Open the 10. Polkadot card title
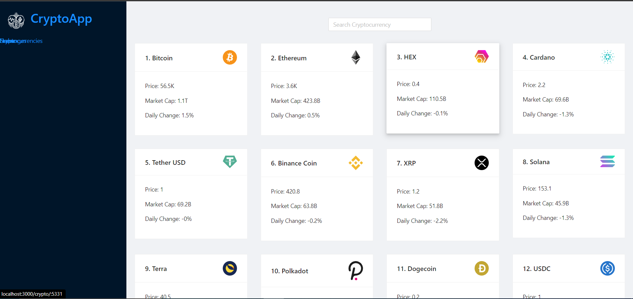Viewport: 633px width, 299px height. pyautogui.click(x=289, y=271)
